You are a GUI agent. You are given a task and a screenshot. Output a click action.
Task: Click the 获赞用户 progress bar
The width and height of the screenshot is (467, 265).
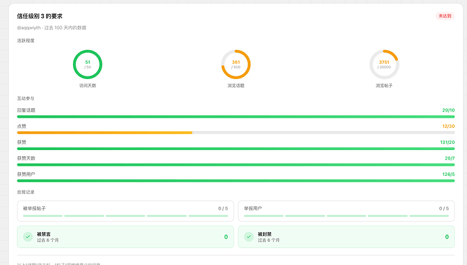(x=236, y=180)
